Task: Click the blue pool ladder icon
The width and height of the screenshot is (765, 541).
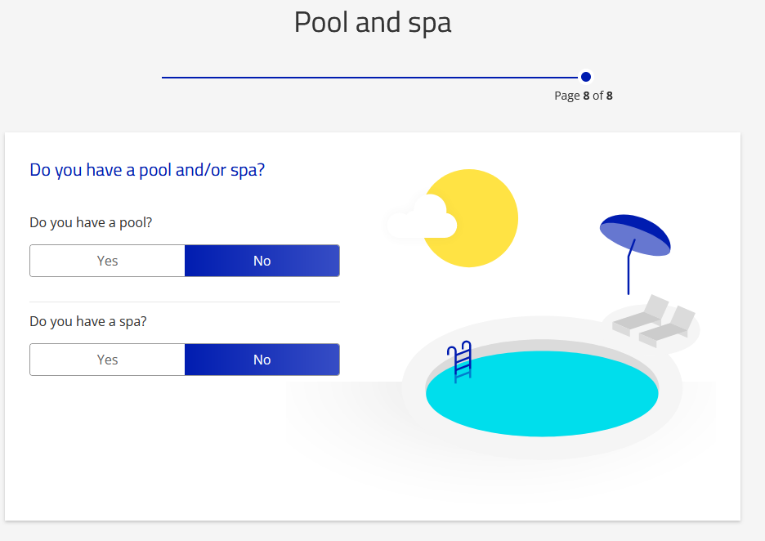Action: pyautogui.click(x=461, y=361)
